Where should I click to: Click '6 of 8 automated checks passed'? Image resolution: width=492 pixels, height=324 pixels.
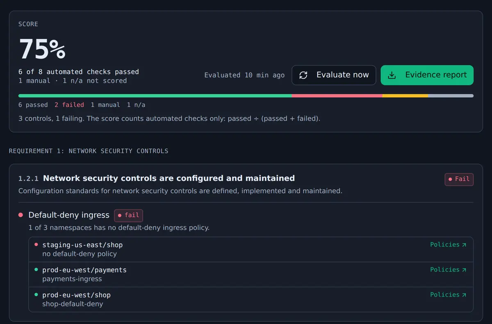click(79, 72)
